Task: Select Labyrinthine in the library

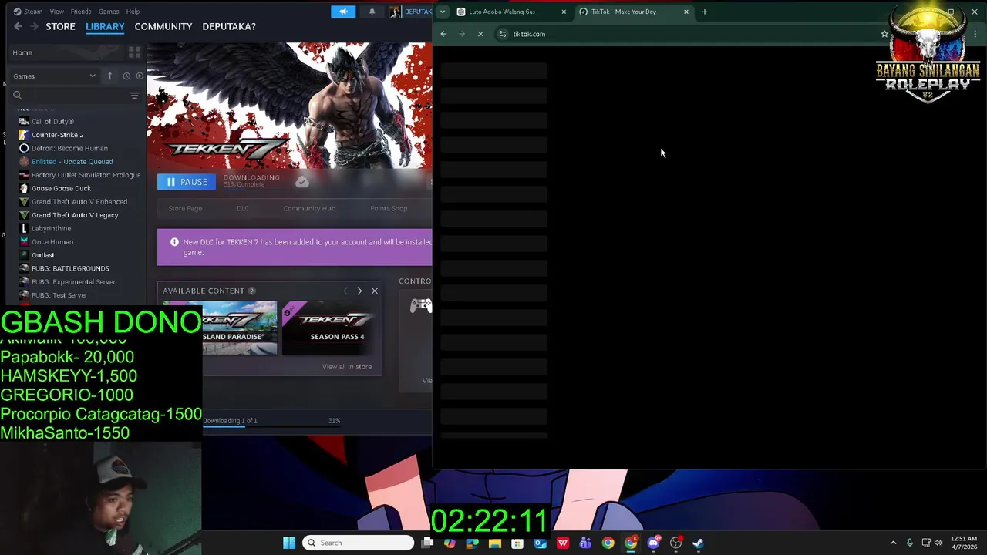Action: [51, 228]
